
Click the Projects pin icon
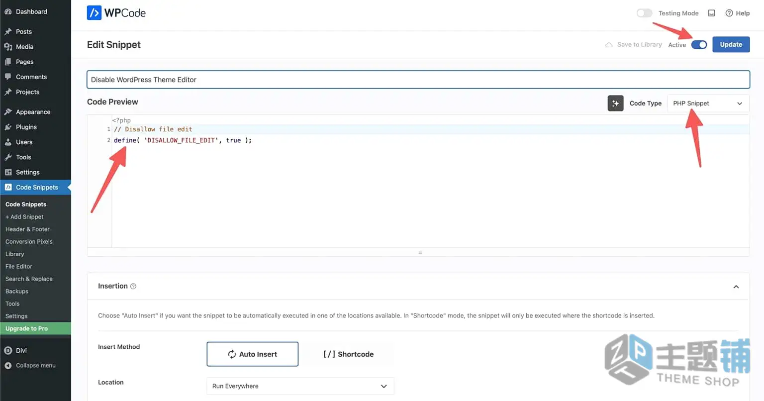pyautogui.click(x=8, y=92)
